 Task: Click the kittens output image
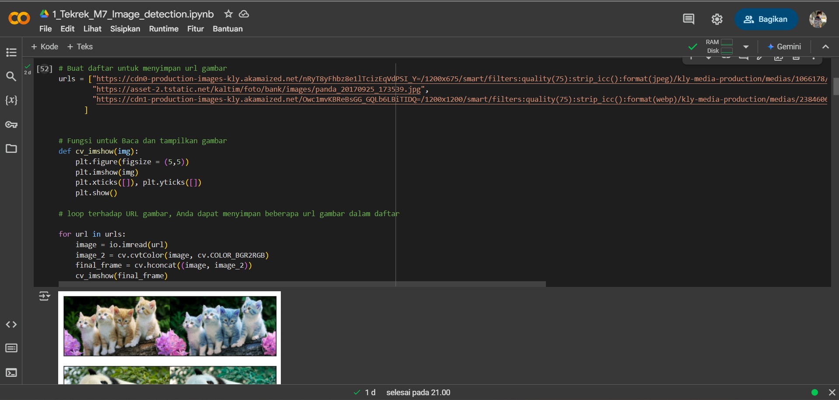pos(170,325)
